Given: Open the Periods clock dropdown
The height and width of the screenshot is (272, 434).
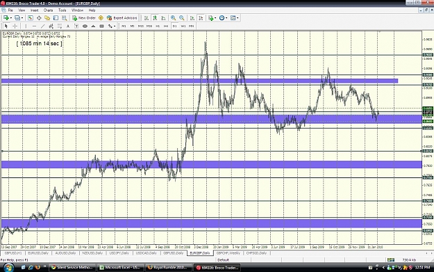Looking at the screenshot, I should [x=223, y=18].
